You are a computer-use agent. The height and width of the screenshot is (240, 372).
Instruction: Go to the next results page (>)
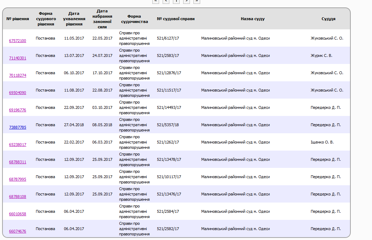[186, 1]
